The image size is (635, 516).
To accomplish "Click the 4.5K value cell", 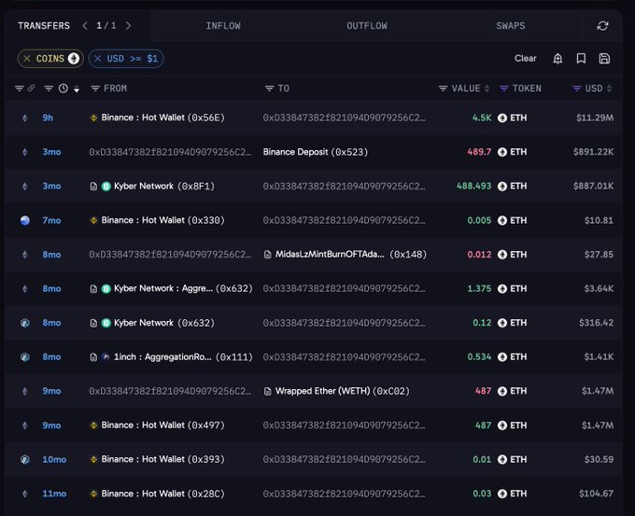I will pyautogui.click(x=482, y=118).
